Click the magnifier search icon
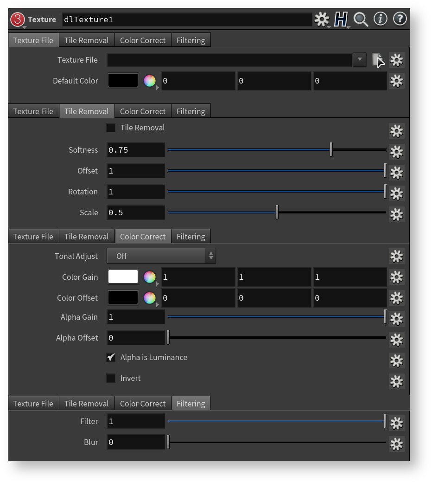 [361, 19]
